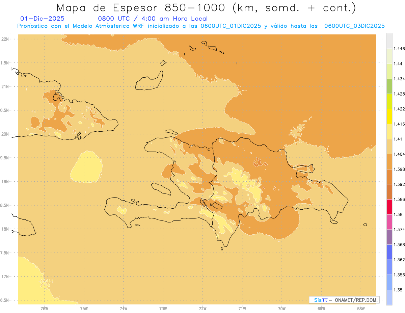The width and height of the screenshot is (405, 313).
Task: Click the "18N" latitude label
Action: pyautogui.click(x=5, y=229)
